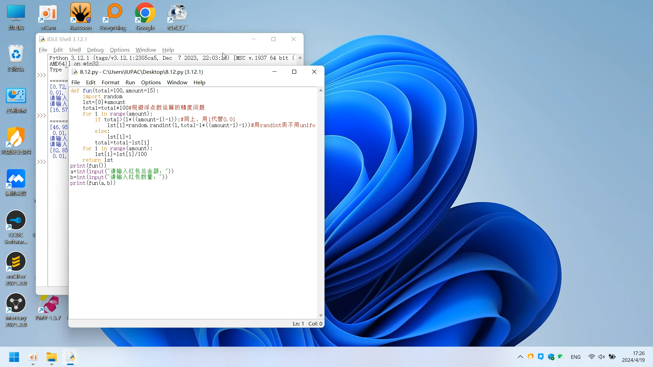Click the Windows Start button
This screenshot has width=653, height=367.
(x=14, y=357)
